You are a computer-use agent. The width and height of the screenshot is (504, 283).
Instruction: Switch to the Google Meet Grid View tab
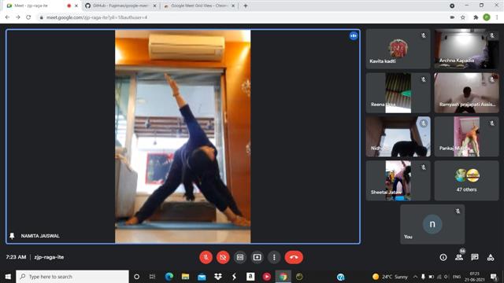click(199, 6)
